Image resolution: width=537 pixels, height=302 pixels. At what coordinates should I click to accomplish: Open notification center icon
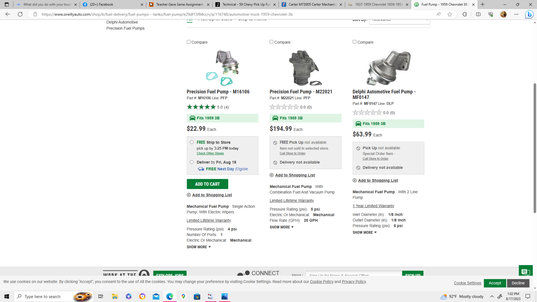528,296
